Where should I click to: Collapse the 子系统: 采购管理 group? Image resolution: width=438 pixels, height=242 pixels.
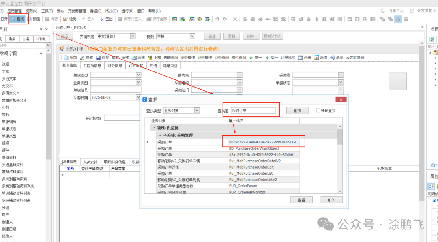coord(160,135)
